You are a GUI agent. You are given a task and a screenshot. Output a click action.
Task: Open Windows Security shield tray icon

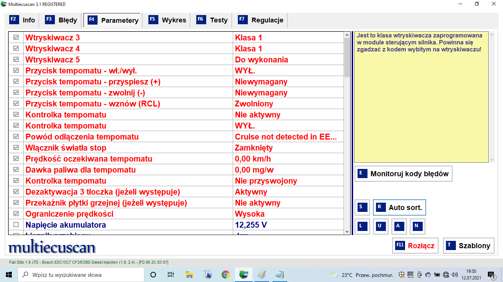(x=401, y=275)
